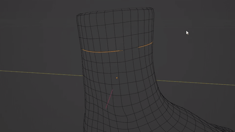Click the pink diagonal line on the mesh
The width and height of the screenshot is (235, 132).
pyautogui.click(x=109, y=99)
